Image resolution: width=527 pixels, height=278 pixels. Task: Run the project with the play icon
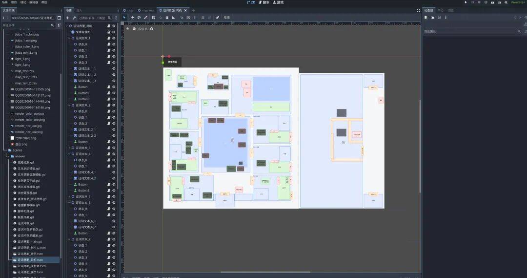(466, 2)
